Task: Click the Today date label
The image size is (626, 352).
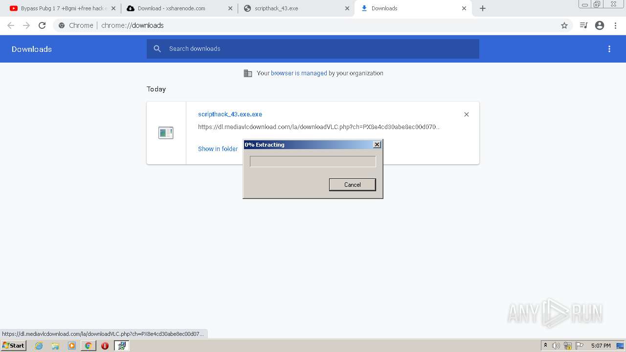Action: click(x=156, y=89)
